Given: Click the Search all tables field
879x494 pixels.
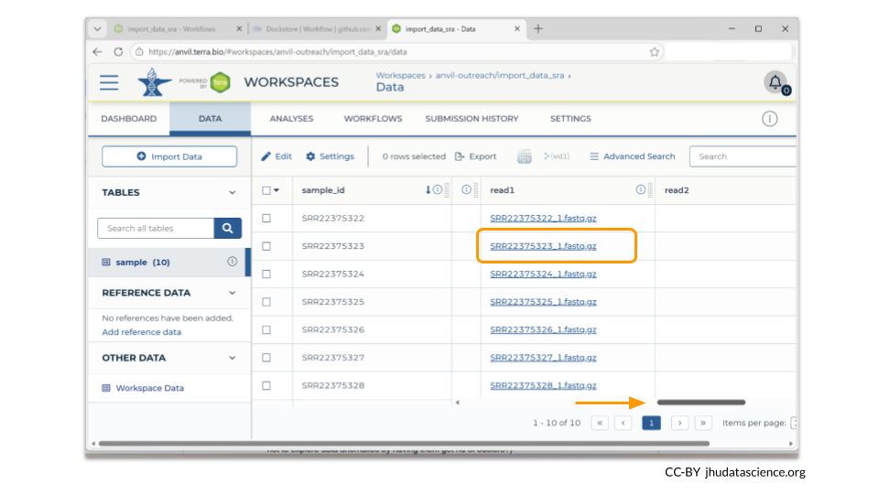Looking at the screenshot, I should pos(156,228).
